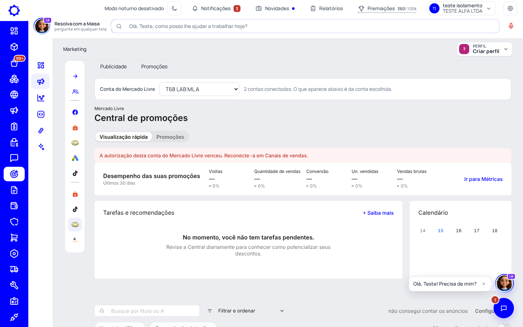Screen dimensions: 523x327
Task: Click the 'Busque por título ou #' search field
Action: click(x=147, y=311)
